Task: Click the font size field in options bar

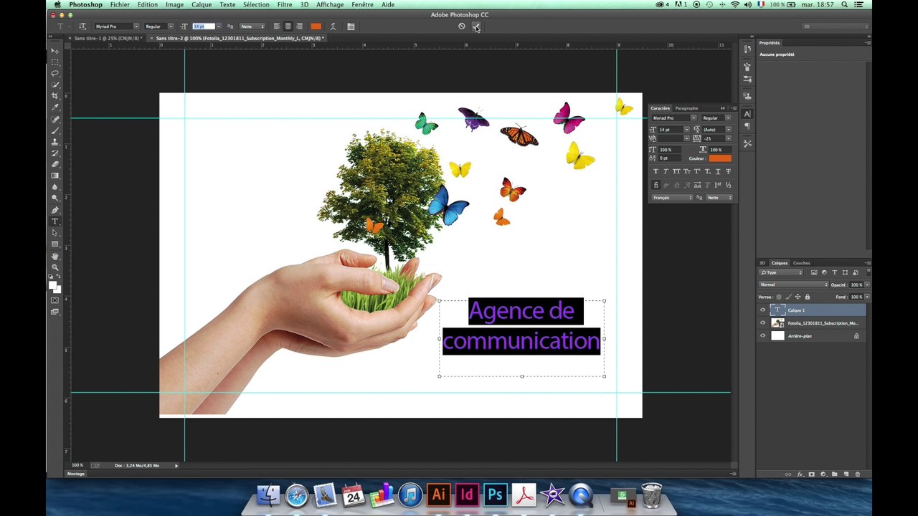Action: tap(204, 27)
